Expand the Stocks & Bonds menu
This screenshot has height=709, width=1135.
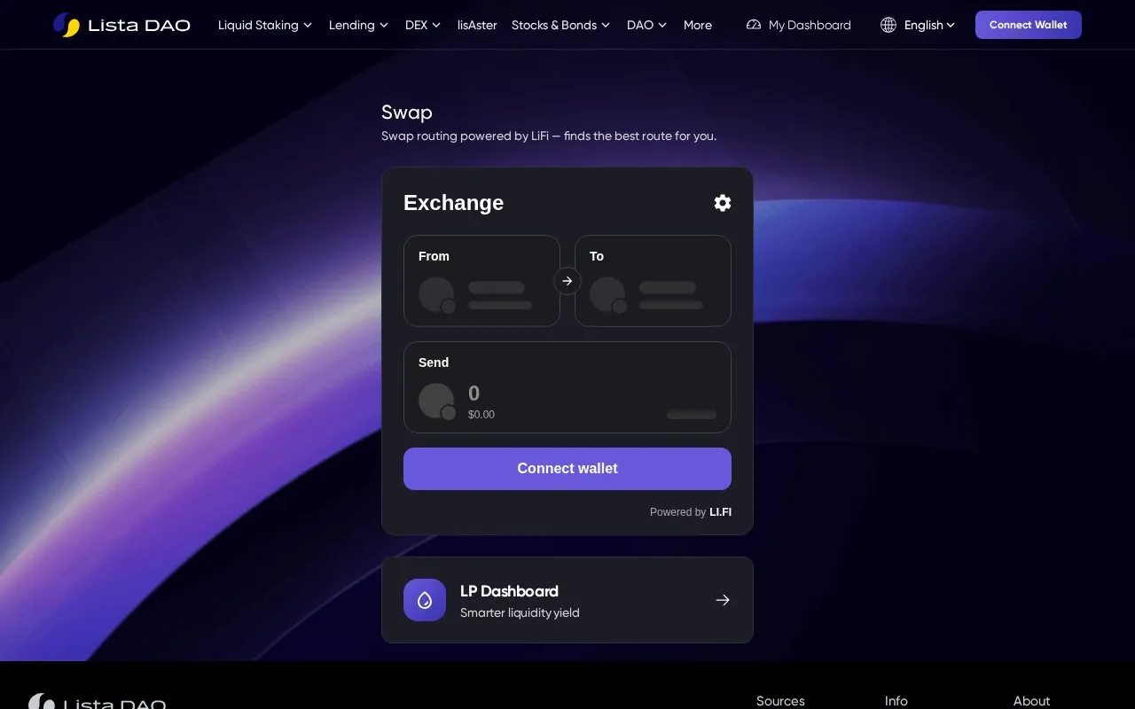click(560, 25)
